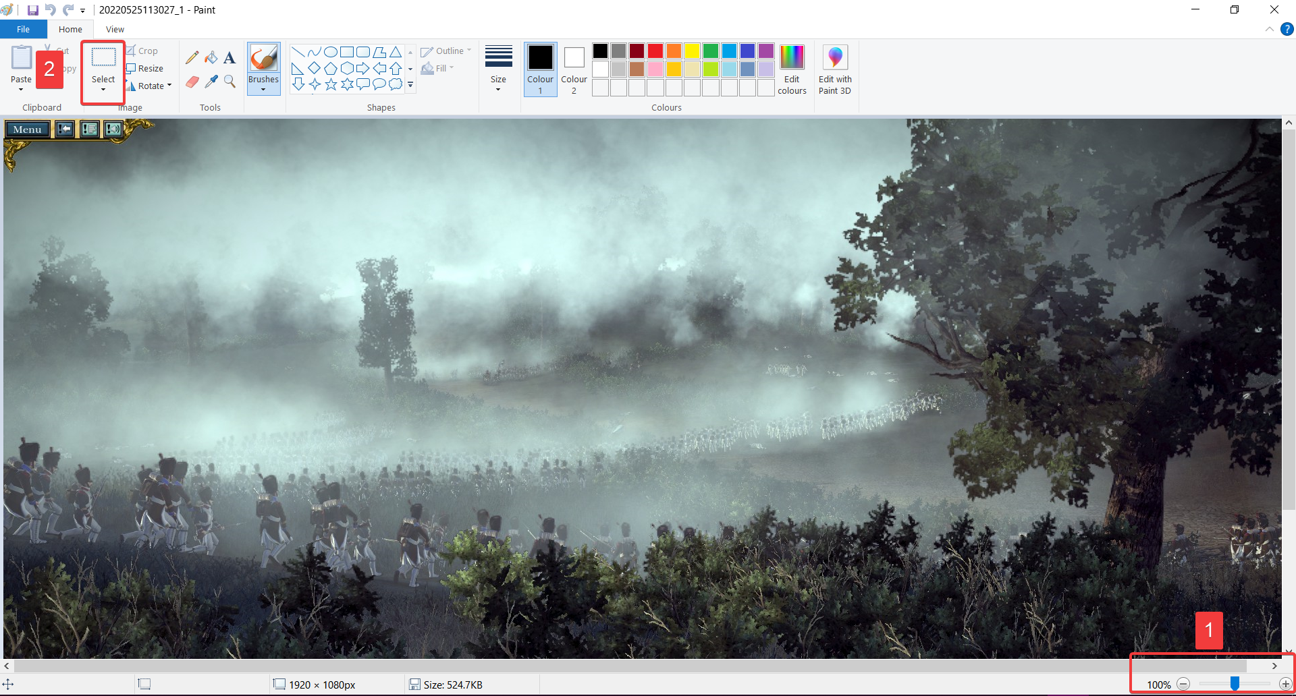Select the Colour picker eyedropper
1296x696 pixels.
tap(211, 82)
